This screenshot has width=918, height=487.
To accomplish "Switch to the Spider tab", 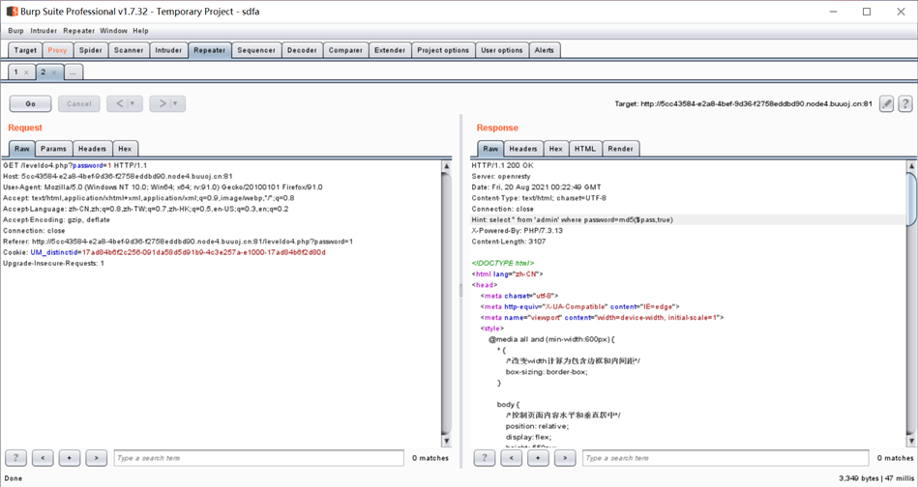I will (91, 50).
